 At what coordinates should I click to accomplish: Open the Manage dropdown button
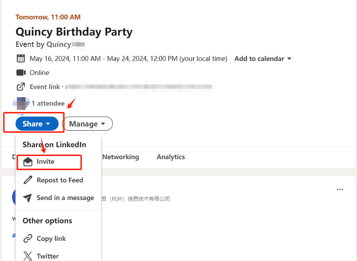tap(88, 124)
